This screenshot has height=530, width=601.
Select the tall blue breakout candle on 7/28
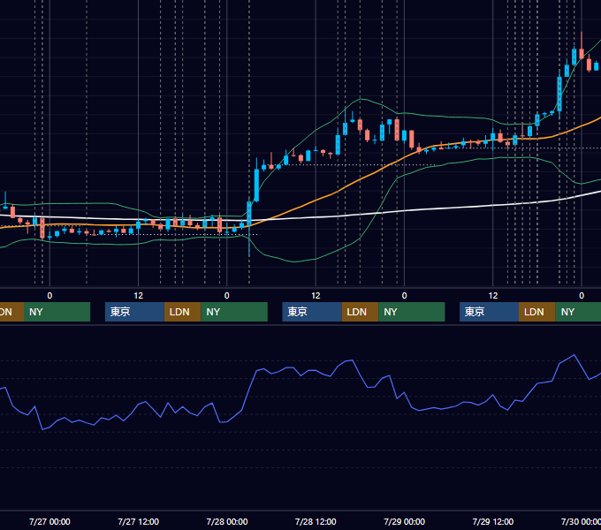click(256, 185)
